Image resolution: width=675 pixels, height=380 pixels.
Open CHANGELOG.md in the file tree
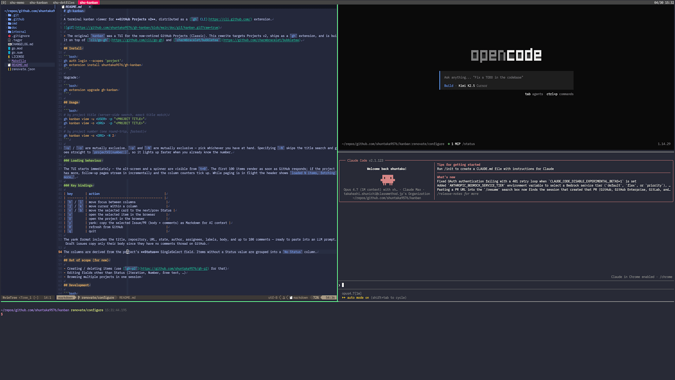(22, 44)
